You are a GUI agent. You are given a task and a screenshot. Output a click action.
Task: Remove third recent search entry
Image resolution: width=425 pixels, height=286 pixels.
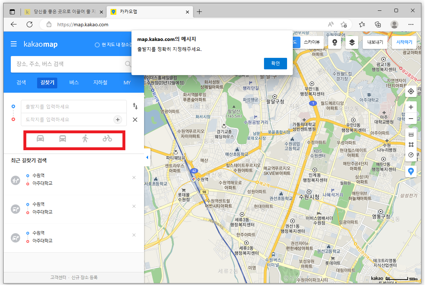click(134, 235)
